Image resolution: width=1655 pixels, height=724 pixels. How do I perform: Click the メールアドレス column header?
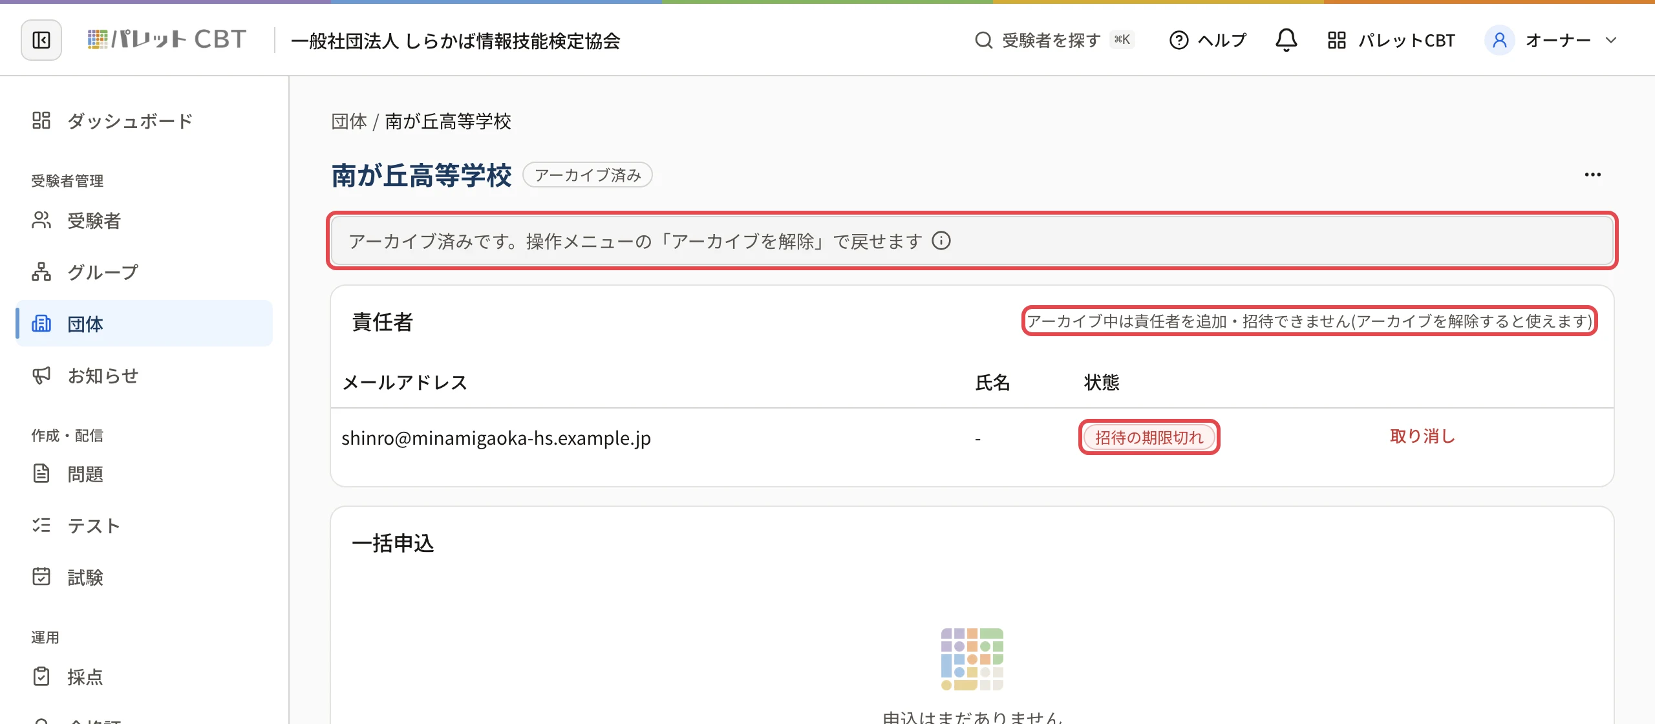(x=405, y=382)
